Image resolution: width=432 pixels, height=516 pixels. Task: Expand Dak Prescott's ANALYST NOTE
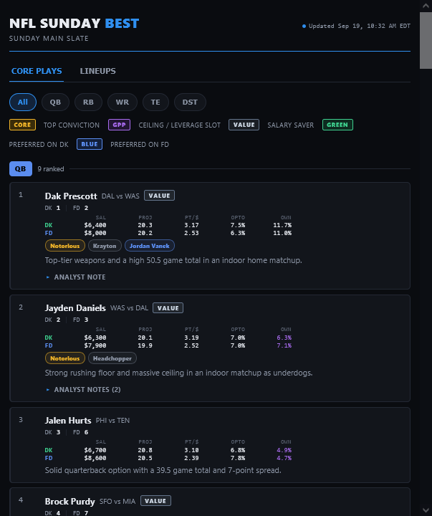point(76,277)
